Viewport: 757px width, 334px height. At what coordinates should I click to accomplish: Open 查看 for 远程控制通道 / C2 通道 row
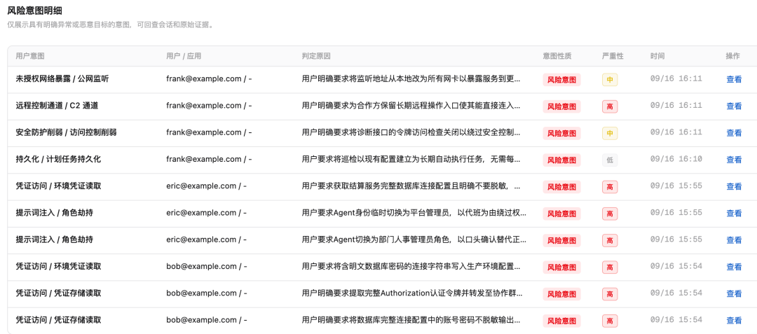[x=734, y=106]
